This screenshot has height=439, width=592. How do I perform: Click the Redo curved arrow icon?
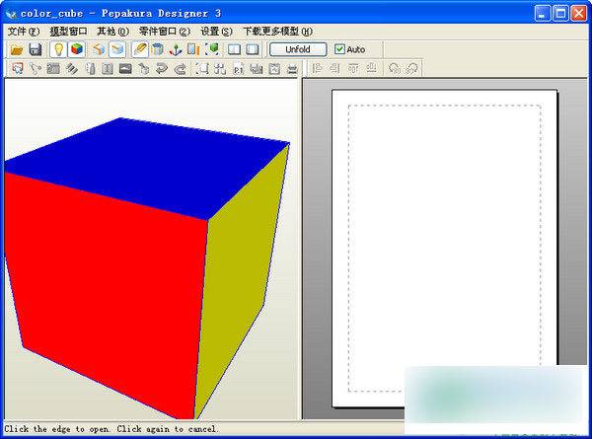point(181,69)
